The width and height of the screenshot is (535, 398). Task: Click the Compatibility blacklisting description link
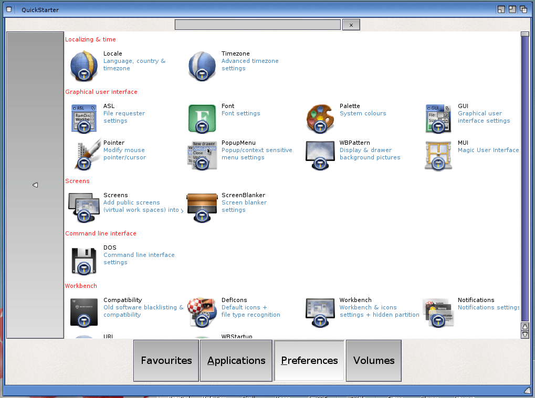point(143,308)
